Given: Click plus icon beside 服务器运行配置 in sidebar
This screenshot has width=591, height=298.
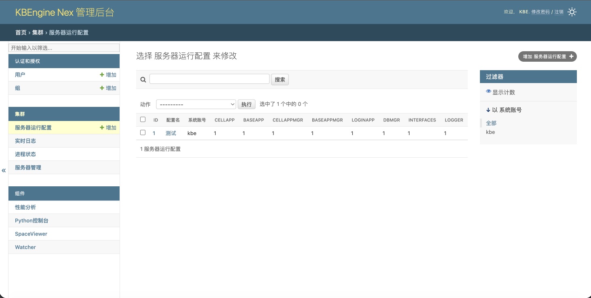Looking at the screenshot, I should click(x=102, y=128).
